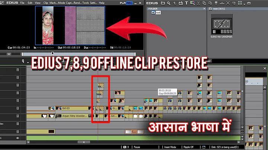Open the marker dropdown arrow above tracks

click(x=28, y=62)
